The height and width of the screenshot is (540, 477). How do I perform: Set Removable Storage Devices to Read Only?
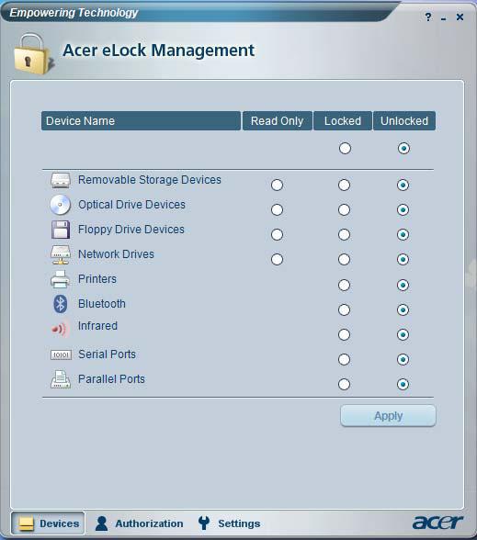(277, 185)
